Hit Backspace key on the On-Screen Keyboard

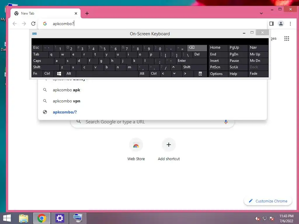click(x=197, y=48)
